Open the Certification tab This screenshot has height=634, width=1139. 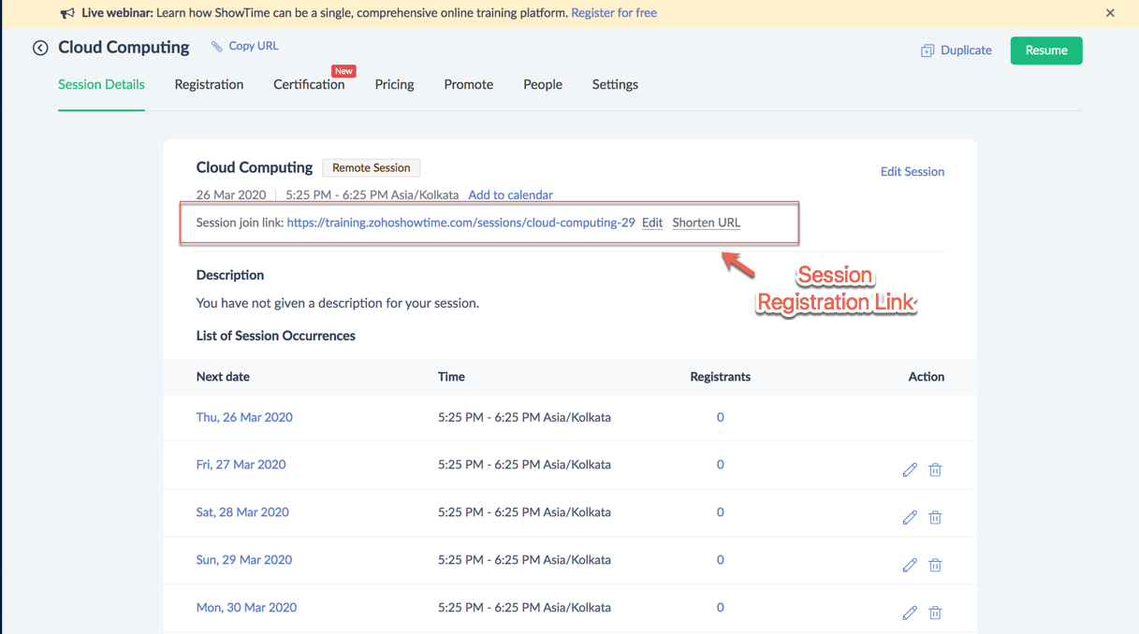point(309,84)
